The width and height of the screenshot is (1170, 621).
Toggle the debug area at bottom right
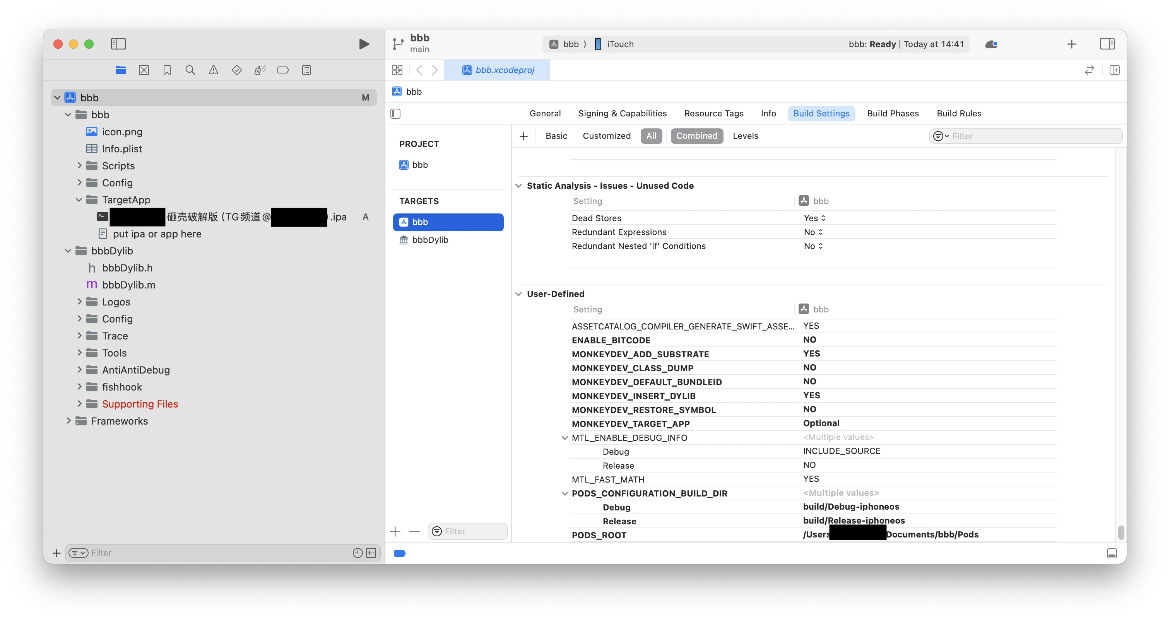tap(1112, 553)
